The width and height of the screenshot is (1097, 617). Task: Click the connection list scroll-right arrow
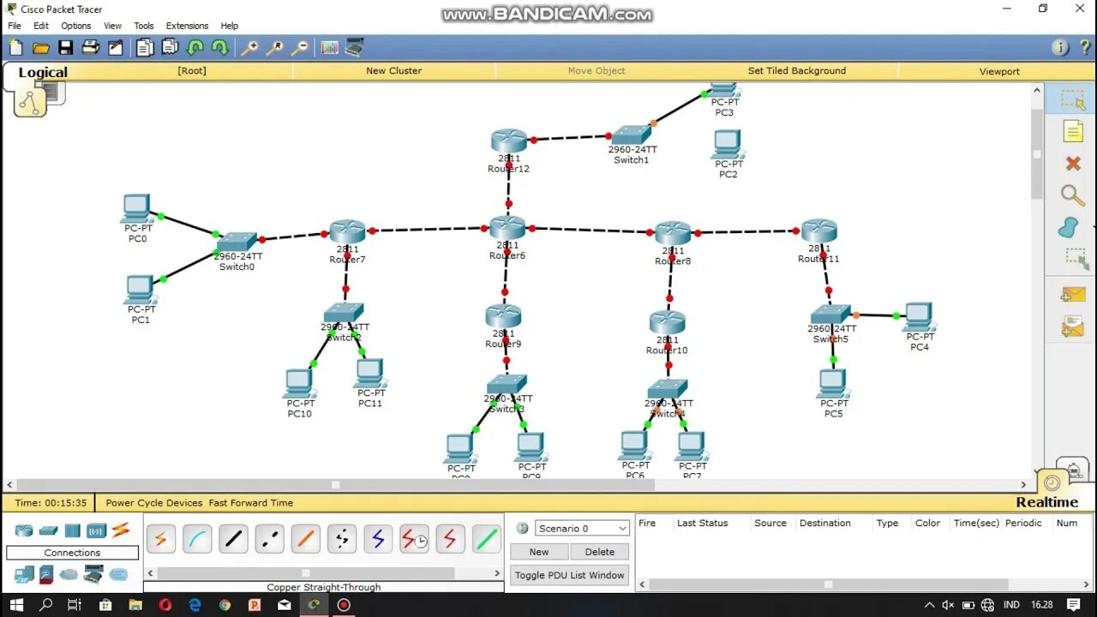coord(497,572)
